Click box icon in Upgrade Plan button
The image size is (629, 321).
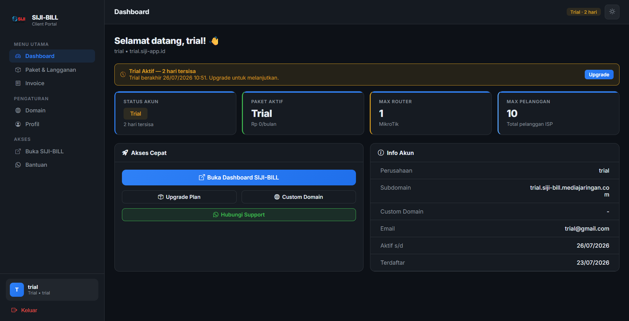[x=161, y=197]
